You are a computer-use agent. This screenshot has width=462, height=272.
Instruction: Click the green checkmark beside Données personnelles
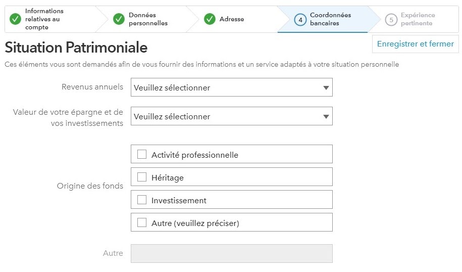[119, 19]
